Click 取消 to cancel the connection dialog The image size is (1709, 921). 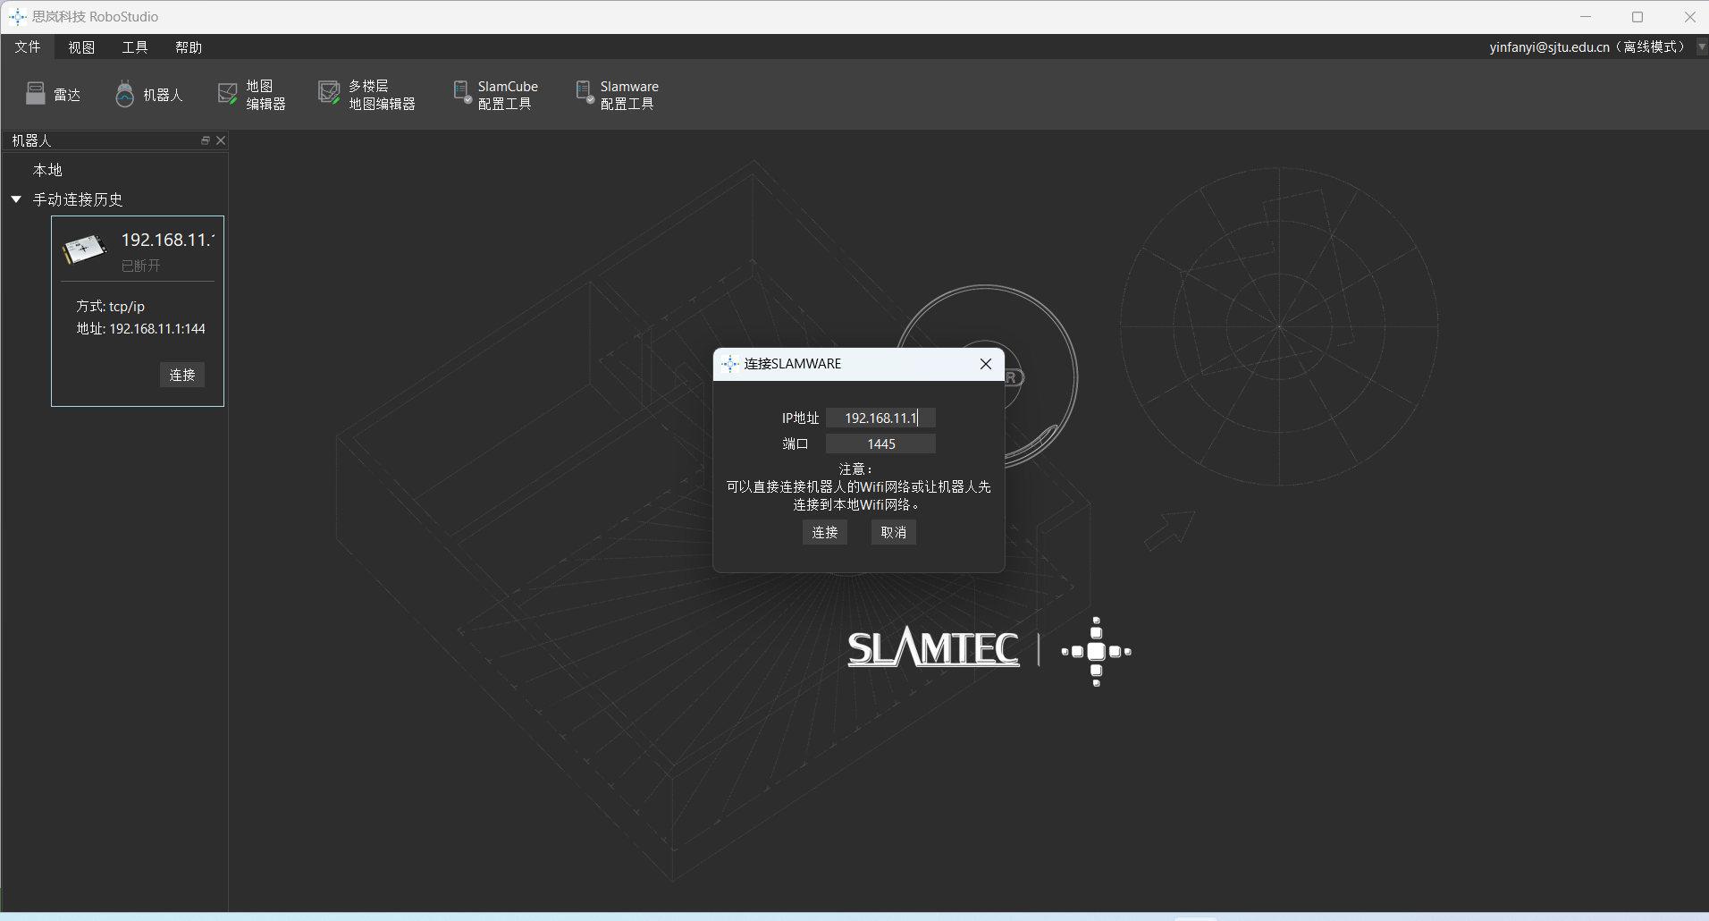pos(893,532)
